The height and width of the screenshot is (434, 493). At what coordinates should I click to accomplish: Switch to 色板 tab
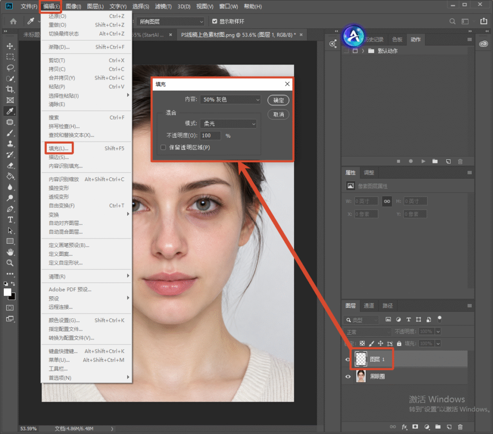click(397, 39)
